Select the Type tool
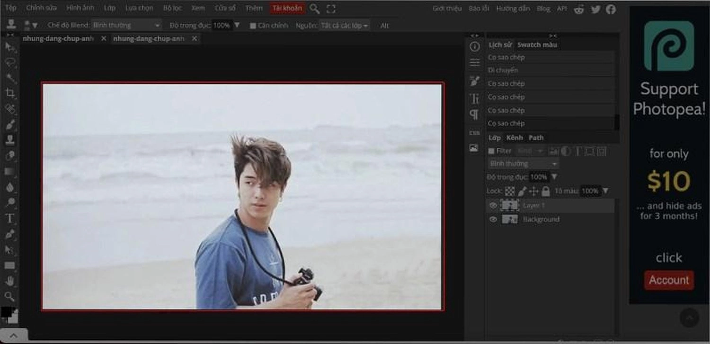This screenshot has width=710, height=344. coord(10,218)
